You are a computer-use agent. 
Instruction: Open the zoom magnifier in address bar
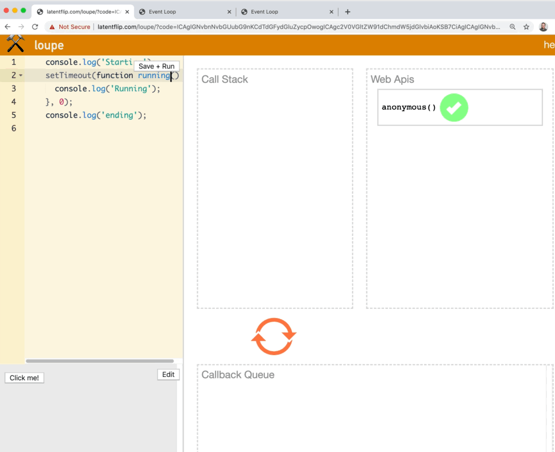coord(512,27)
